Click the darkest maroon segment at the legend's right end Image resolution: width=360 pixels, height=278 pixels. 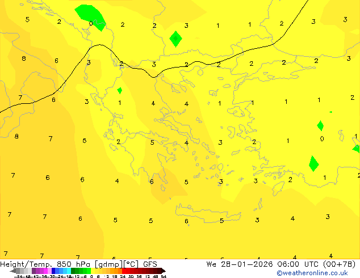(x=160, y=271)
